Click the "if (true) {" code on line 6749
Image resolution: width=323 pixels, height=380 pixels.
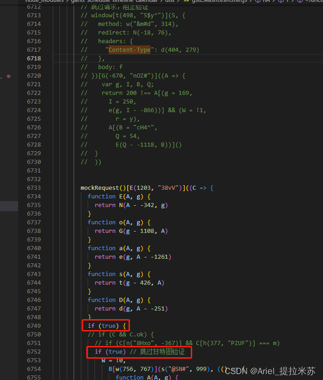click(107, 326)
